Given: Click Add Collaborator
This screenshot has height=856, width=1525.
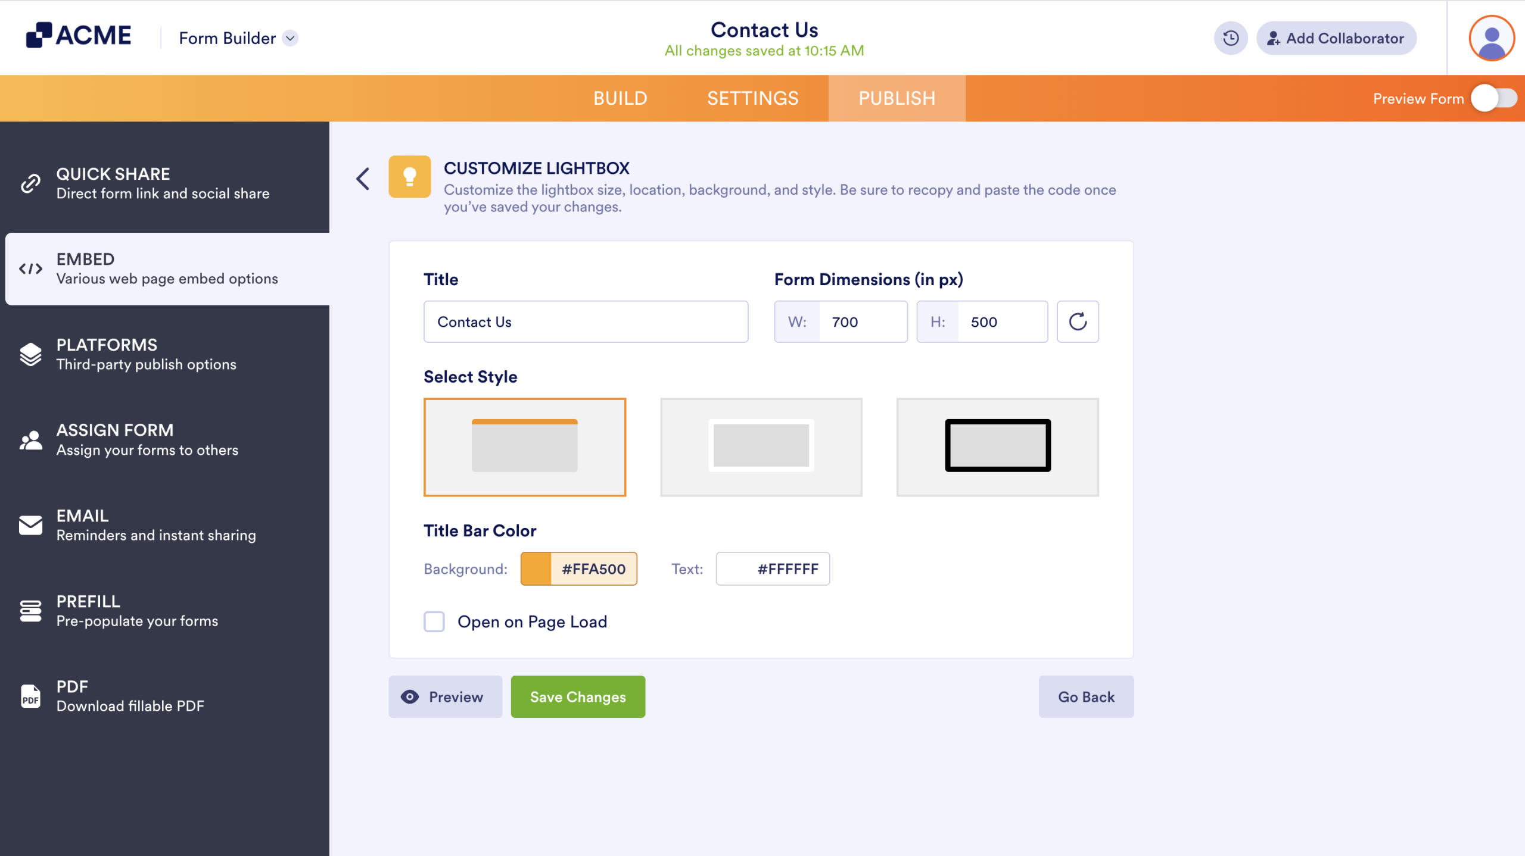Looking at the screenshot, I should pos(1336,38).
